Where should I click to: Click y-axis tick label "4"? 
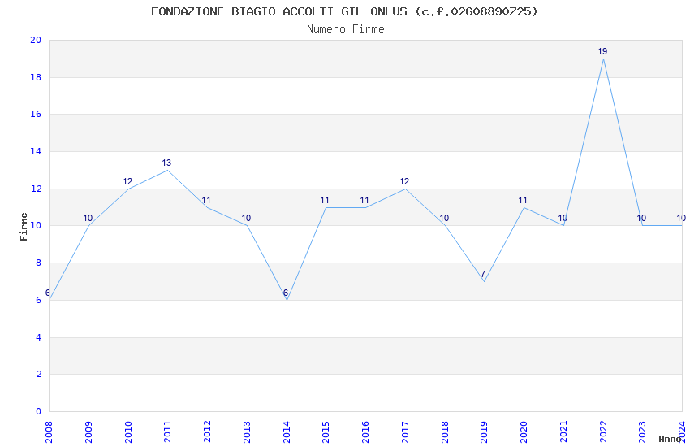39,338
